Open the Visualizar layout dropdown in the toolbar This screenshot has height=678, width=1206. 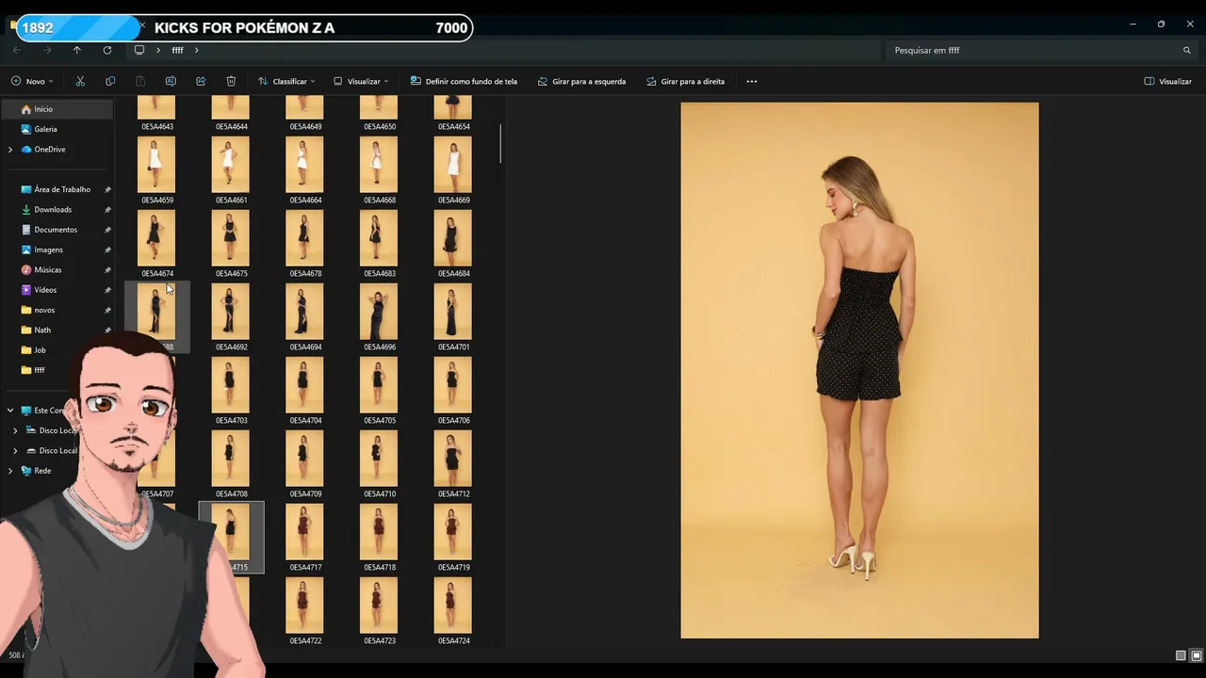coord(362,81)
